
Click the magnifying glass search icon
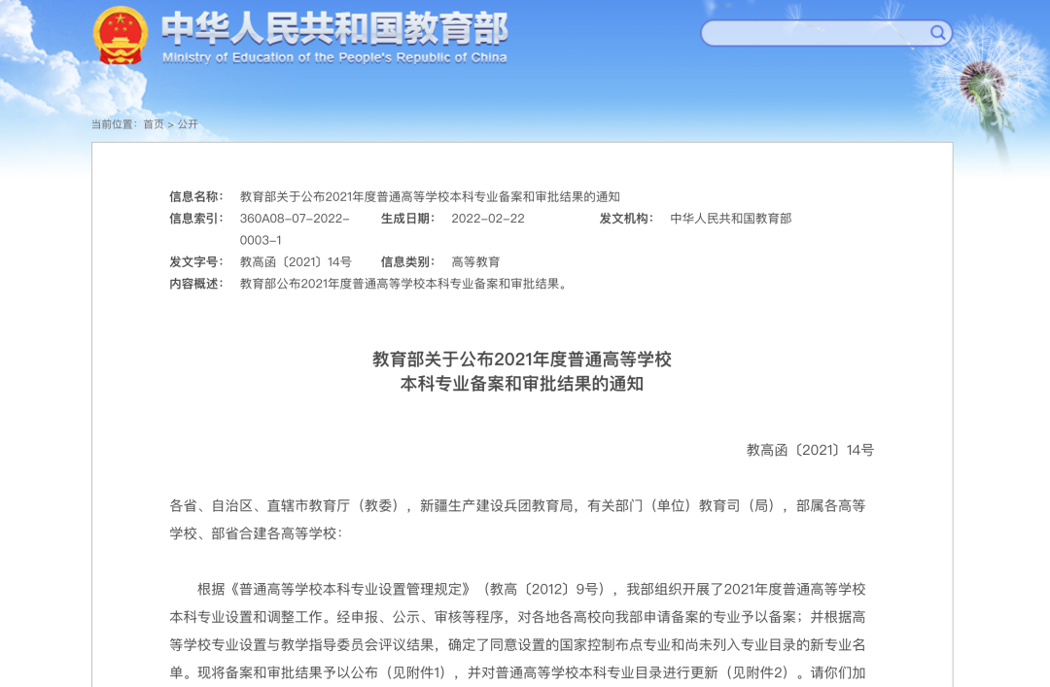(x=937, y=32)
